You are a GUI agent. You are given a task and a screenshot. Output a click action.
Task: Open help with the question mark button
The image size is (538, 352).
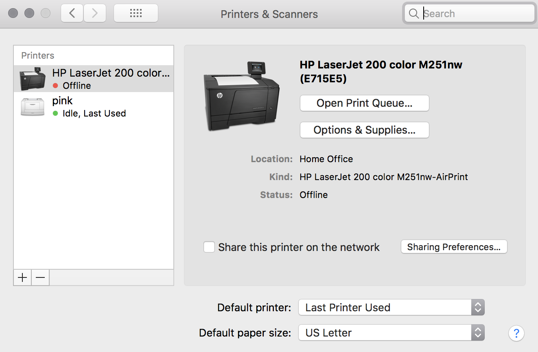pos(516,333)
